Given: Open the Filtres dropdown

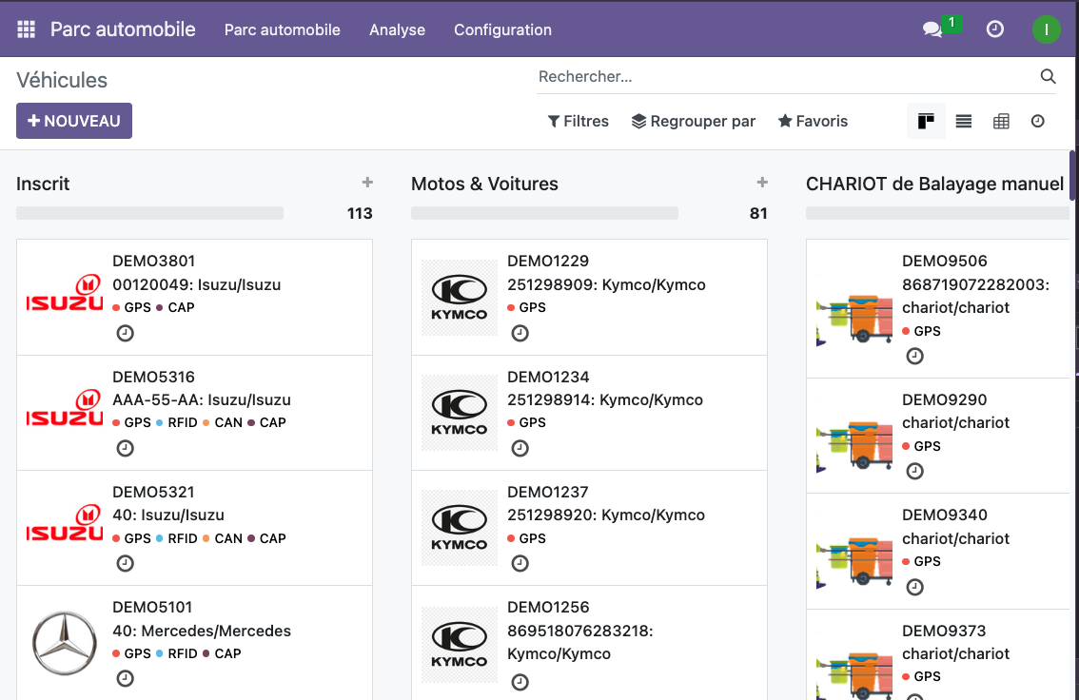Looking at the screenshot, I should pos(579,122).
